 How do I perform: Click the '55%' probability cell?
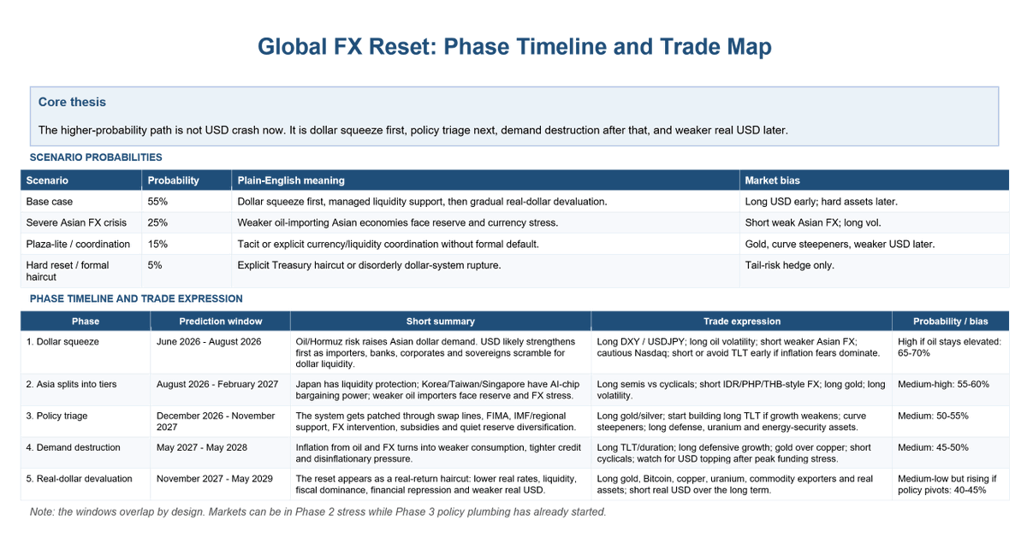pyautogui.click(x=187, y=202)
